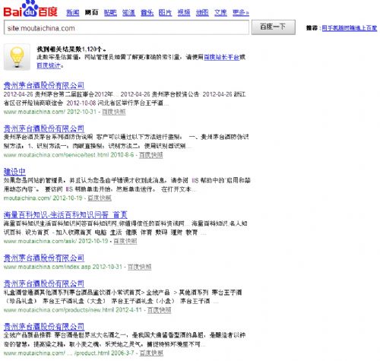Image resolution: width=380 pixels, height=361 pixels.
Task: Click the Baidu paw logo
Action: point(30,9)
